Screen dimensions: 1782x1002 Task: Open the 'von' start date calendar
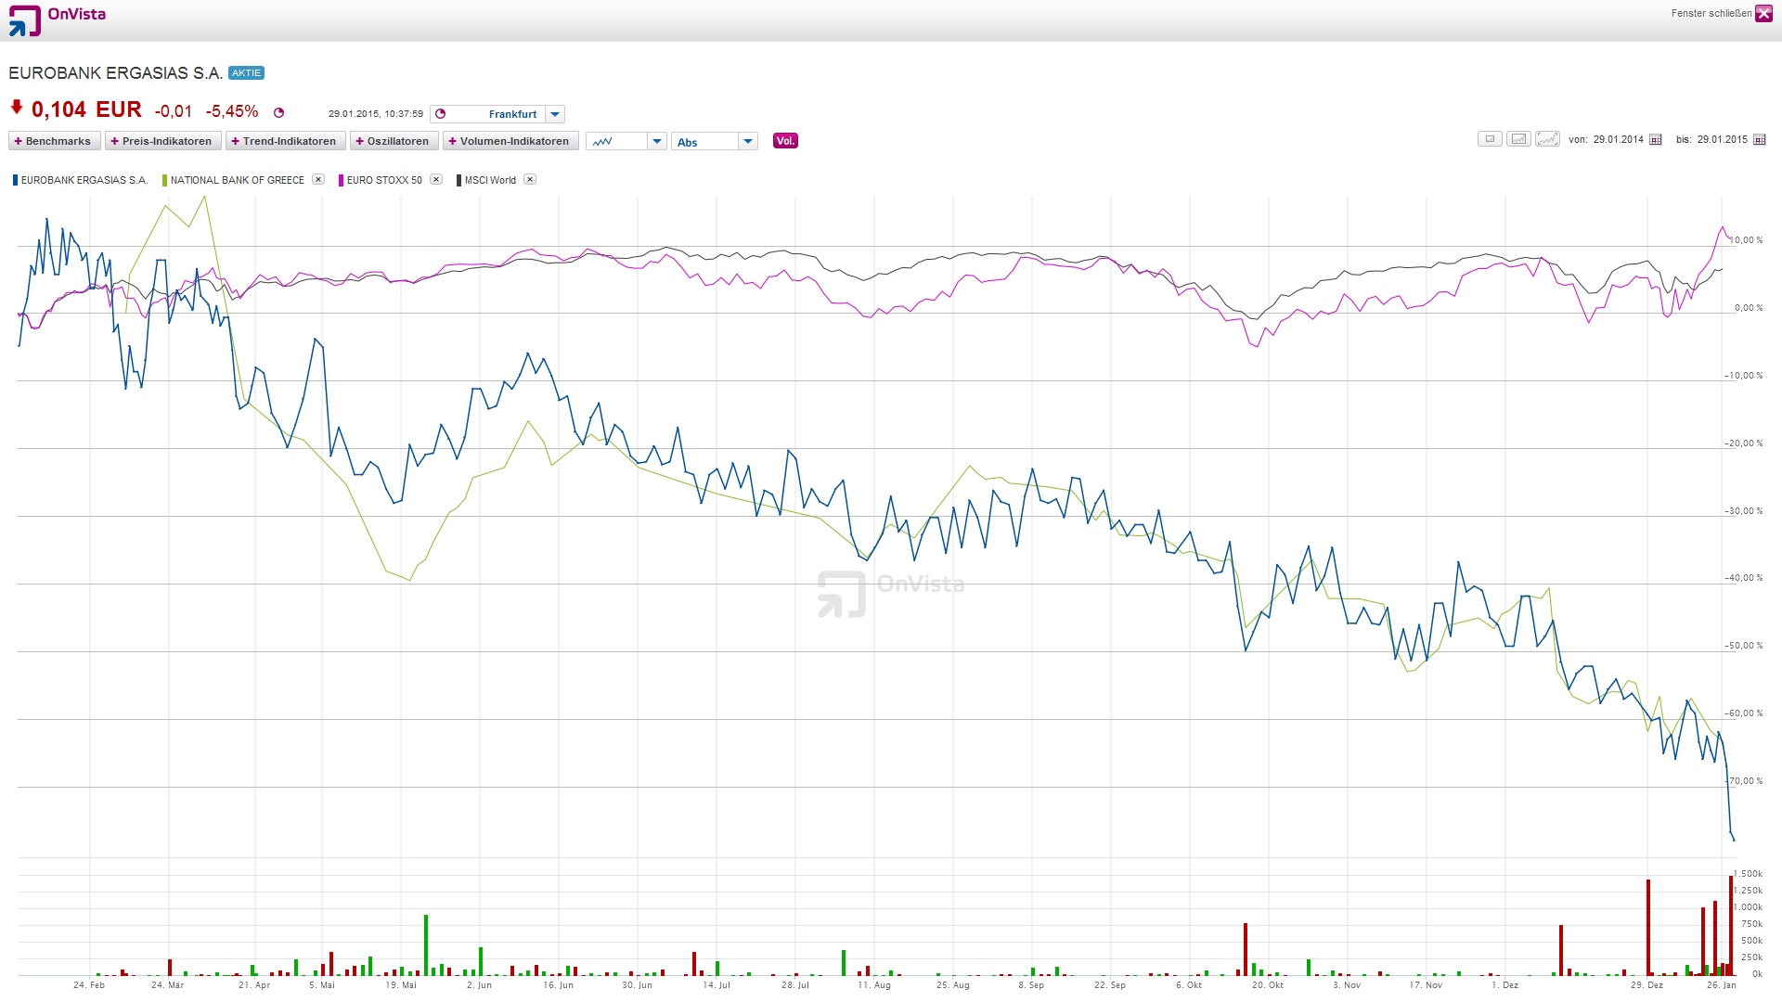(x=1656, y=140)
